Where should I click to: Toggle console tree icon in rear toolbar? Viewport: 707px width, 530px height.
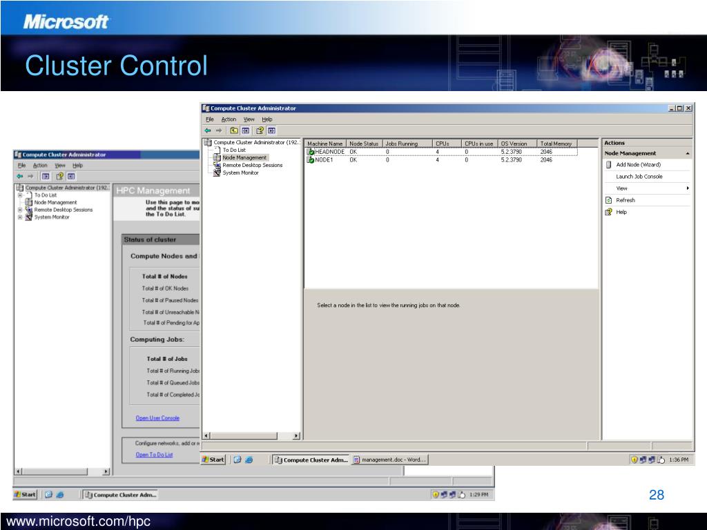46,176
